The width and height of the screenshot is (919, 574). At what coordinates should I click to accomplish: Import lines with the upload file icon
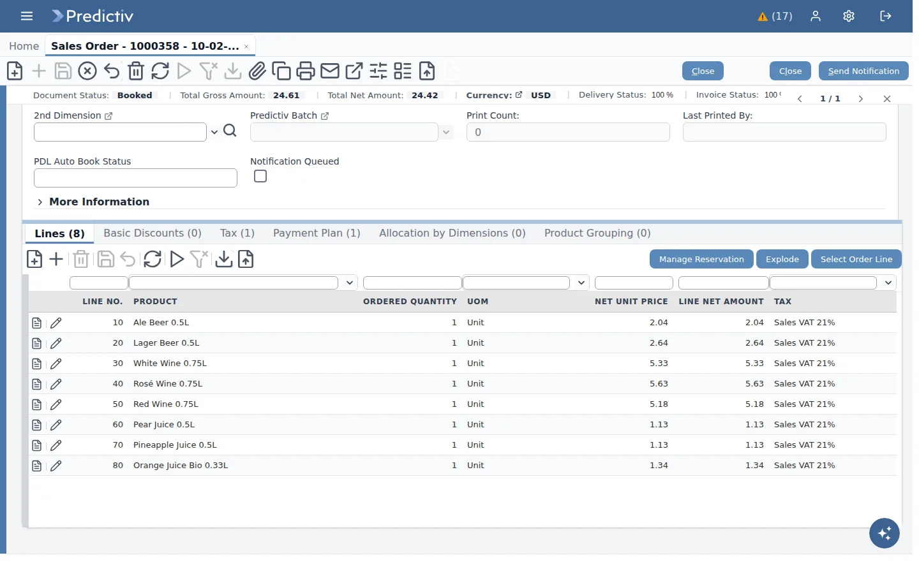tap(246, 259)
